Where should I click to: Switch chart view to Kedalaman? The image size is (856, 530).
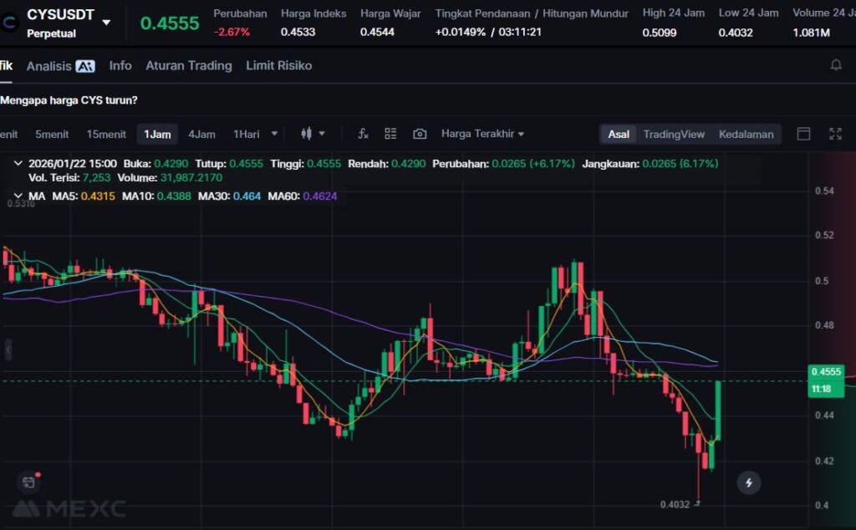tap(746, 134)
